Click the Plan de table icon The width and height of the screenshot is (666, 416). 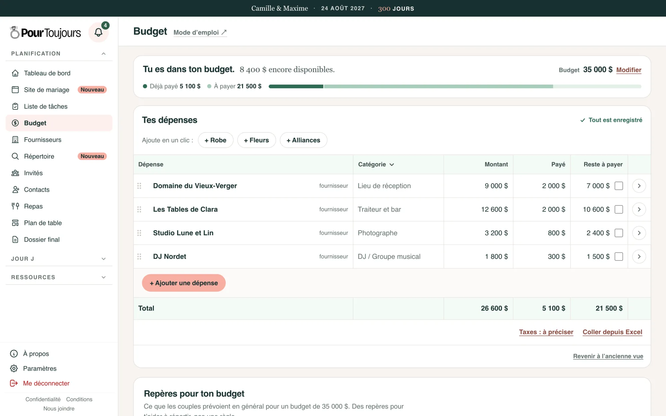click(x=15, y=223)
